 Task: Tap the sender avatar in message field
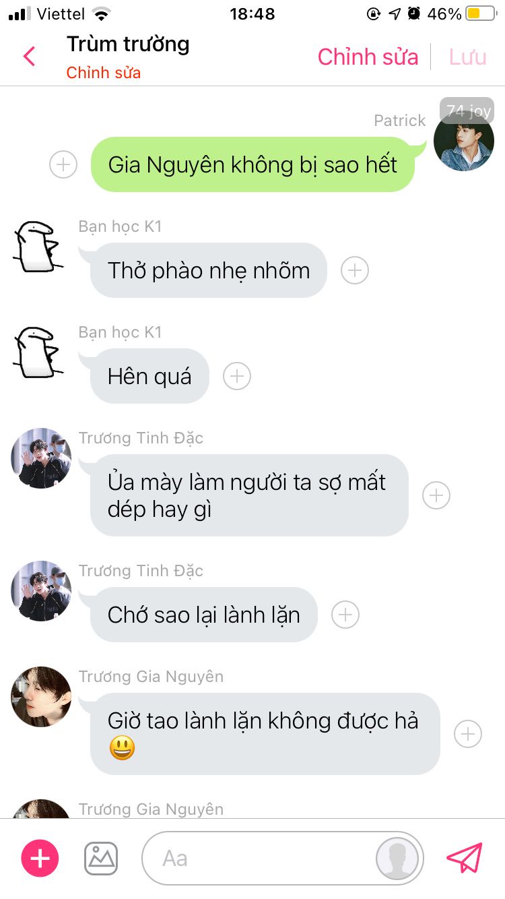point(398,858)
